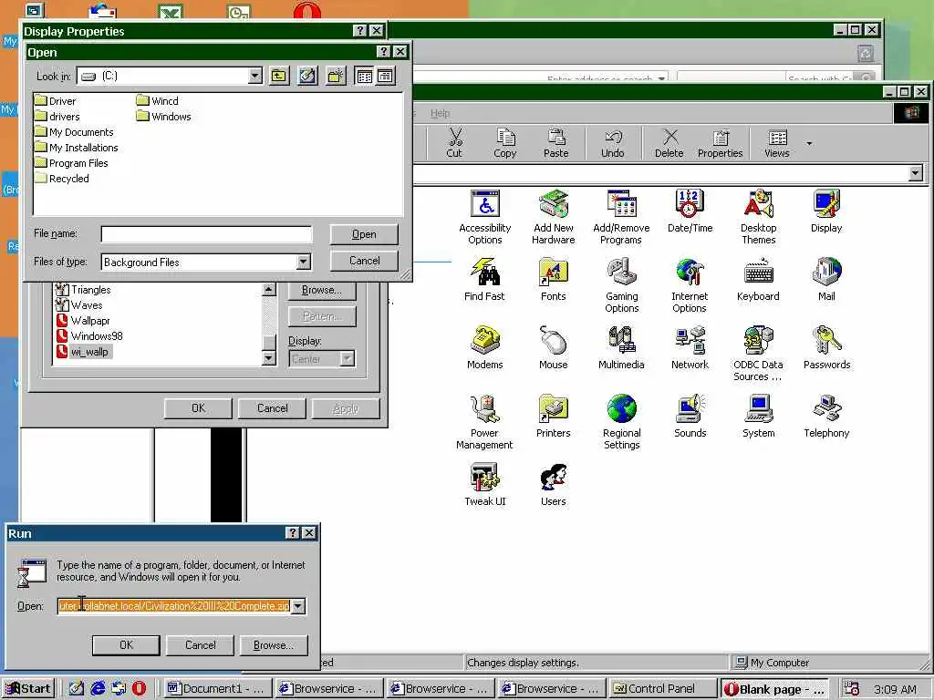Click Browse in Display Properties
The width and height of the screenshot is (934, 700).
click(x=322, y=290)
